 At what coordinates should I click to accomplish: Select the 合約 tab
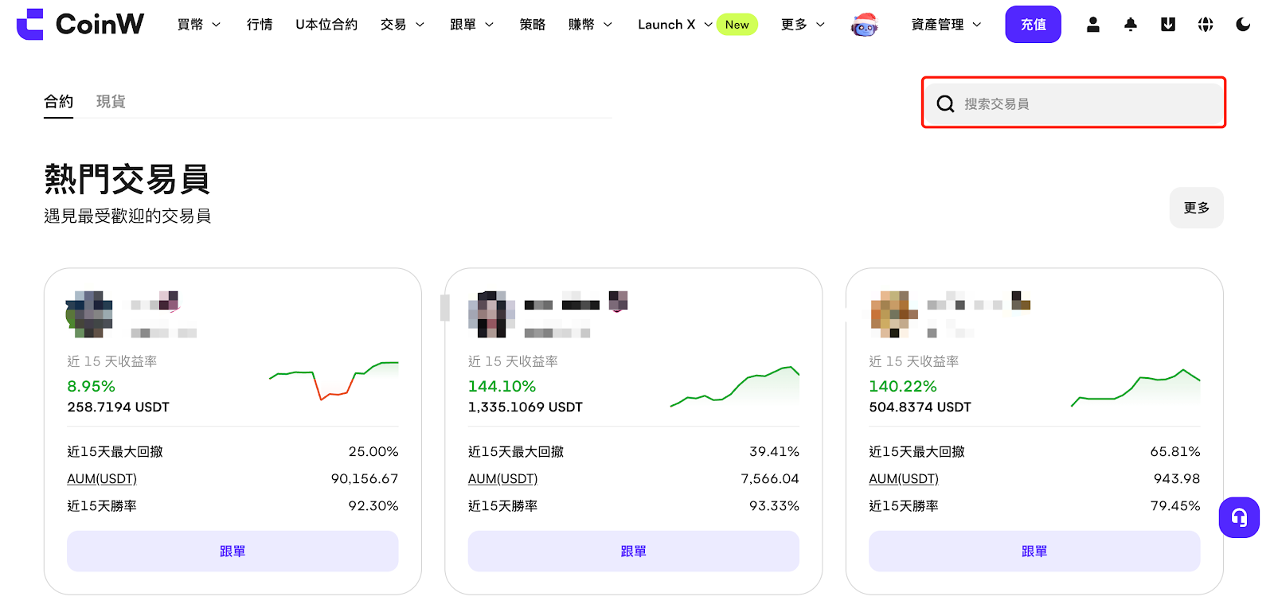click(x=58, y=101)
